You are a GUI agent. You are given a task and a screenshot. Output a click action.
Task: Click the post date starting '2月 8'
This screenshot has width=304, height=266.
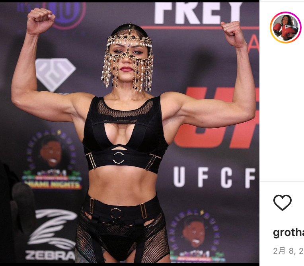(x=288, y=251)
